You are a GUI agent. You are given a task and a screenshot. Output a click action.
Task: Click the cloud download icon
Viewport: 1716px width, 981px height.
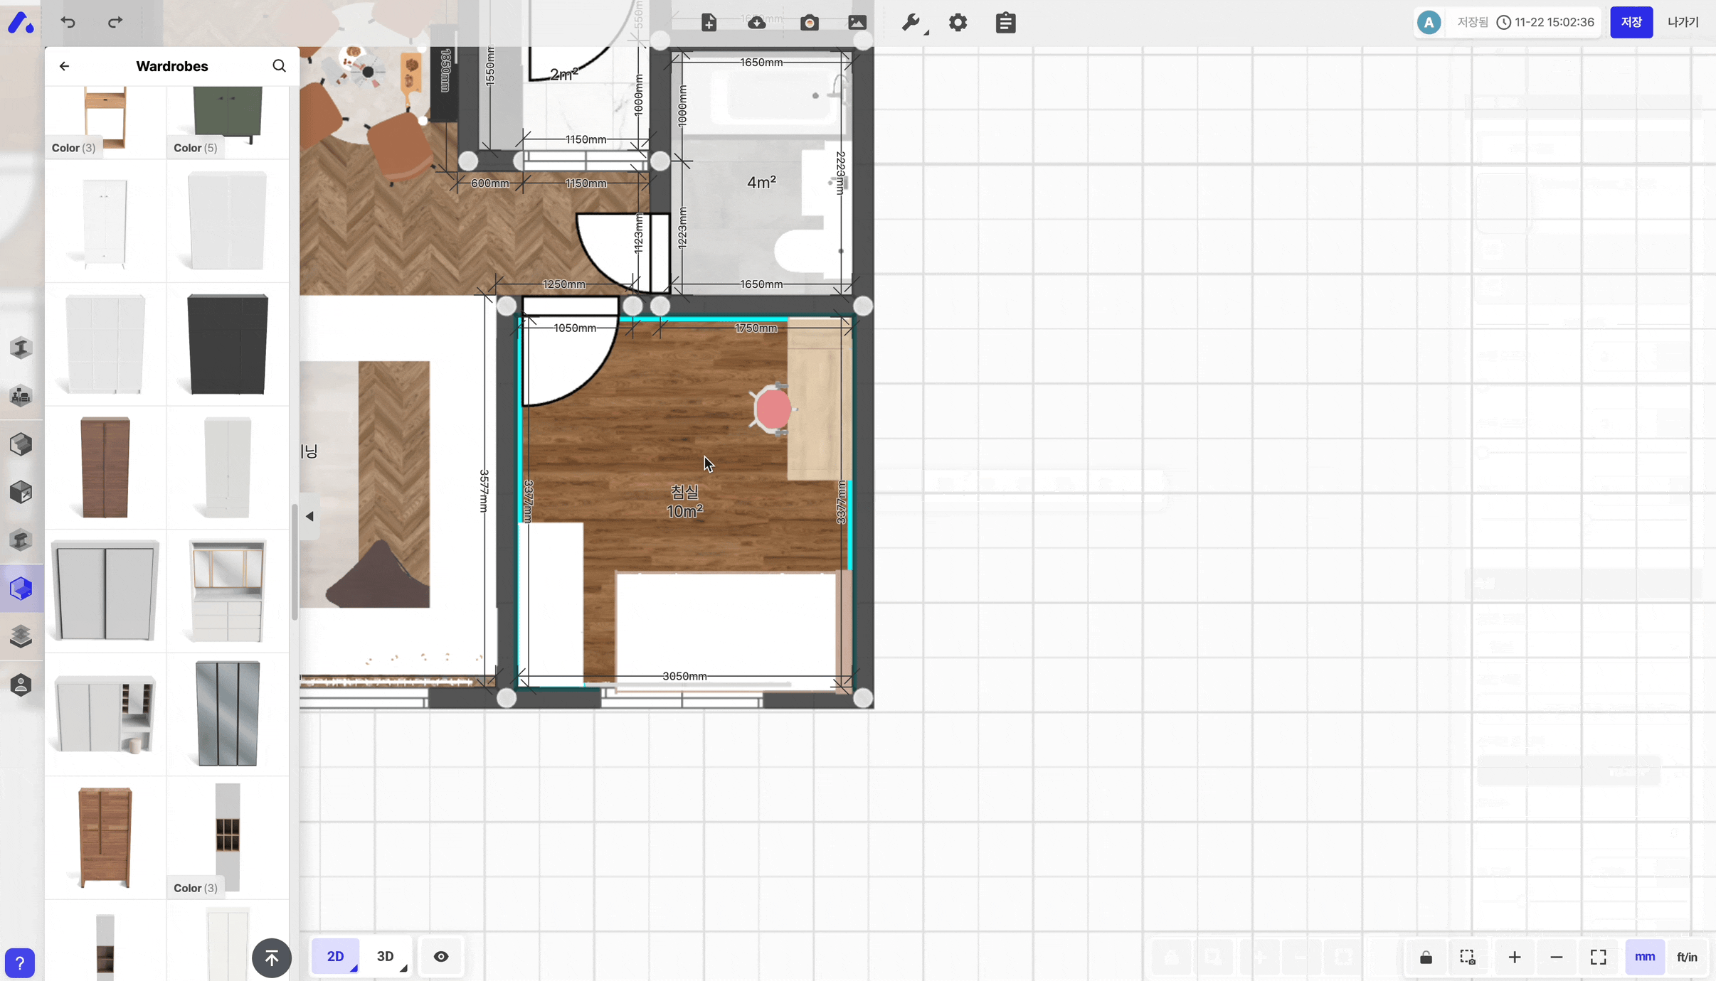[x=757, y=23]
